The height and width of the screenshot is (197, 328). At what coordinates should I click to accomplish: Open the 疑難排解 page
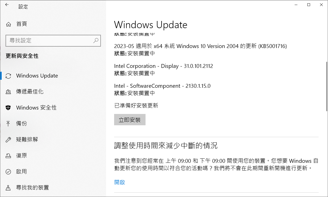pyautogui.click(x=27, y=140)
